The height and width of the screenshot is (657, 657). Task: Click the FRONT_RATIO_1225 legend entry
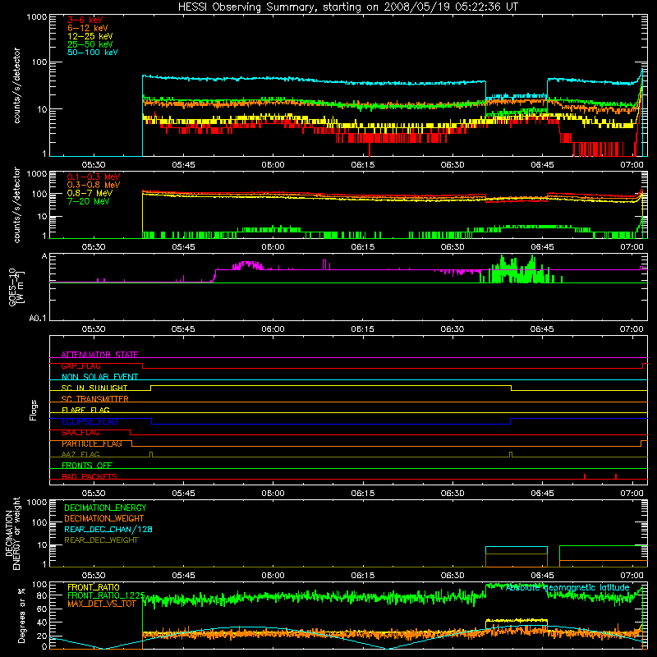(x=106, y=595)
